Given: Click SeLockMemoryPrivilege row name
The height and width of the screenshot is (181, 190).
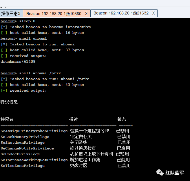Looking at the screenshot, I should tap(25, 137).
